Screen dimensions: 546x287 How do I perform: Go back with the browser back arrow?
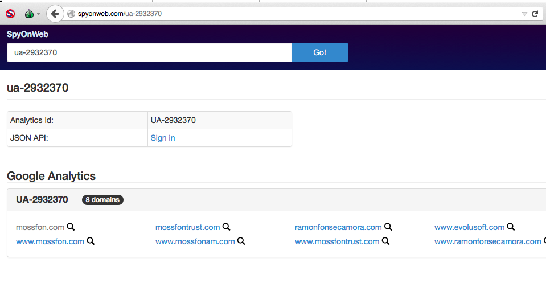point(55,14)
